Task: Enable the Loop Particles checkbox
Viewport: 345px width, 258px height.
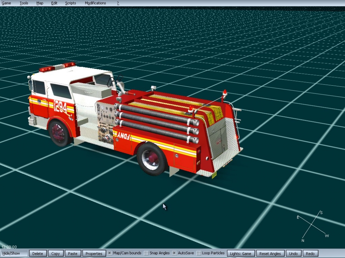Action: [199, 253]
